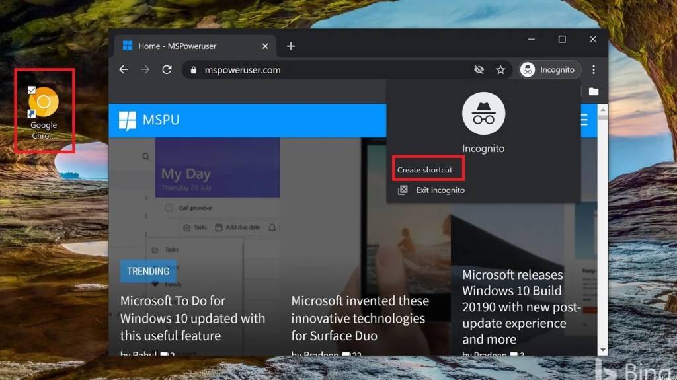Click the crossed-out eye icon in address bar
The height and width of the screenshot is (380, 677).
click(479, 69)
